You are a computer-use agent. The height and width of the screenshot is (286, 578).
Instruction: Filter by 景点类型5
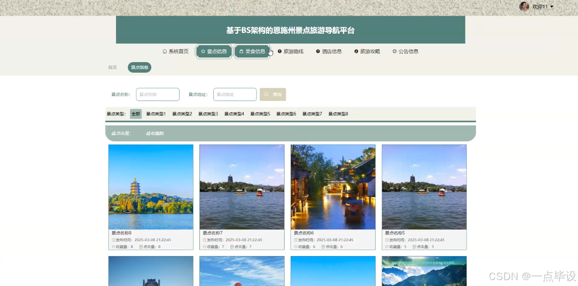[260, 114]
